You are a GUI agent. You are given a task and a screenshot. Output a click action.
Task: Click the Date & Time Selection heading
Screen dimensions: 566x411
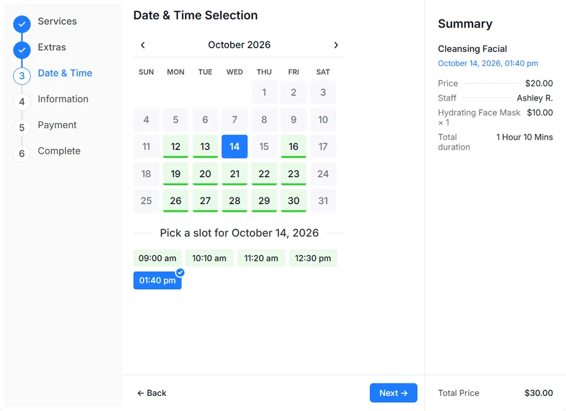[196, 16]
